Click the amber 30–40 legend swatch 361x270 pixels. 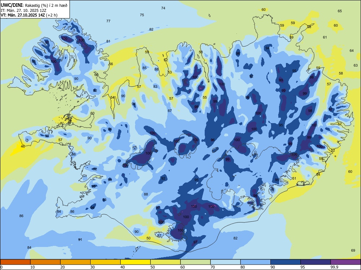coord(105,262)
